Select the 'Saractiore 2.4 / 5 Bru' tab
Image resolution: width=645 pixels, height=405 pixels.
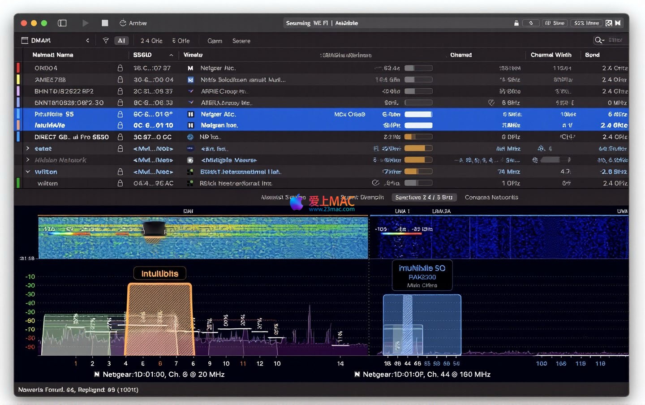coord(424,197)
